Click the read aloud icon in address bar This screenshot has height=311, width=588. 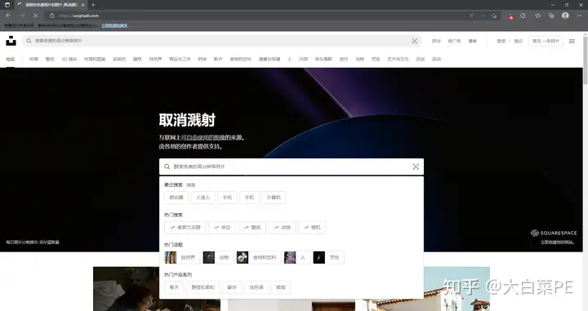pyautogui.click(x=471, y=16)
